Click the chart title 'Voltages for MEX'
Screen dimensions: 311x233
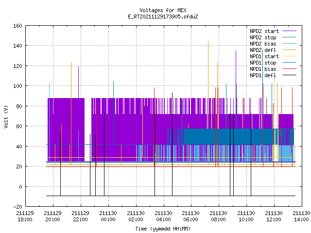pos(163,10)
